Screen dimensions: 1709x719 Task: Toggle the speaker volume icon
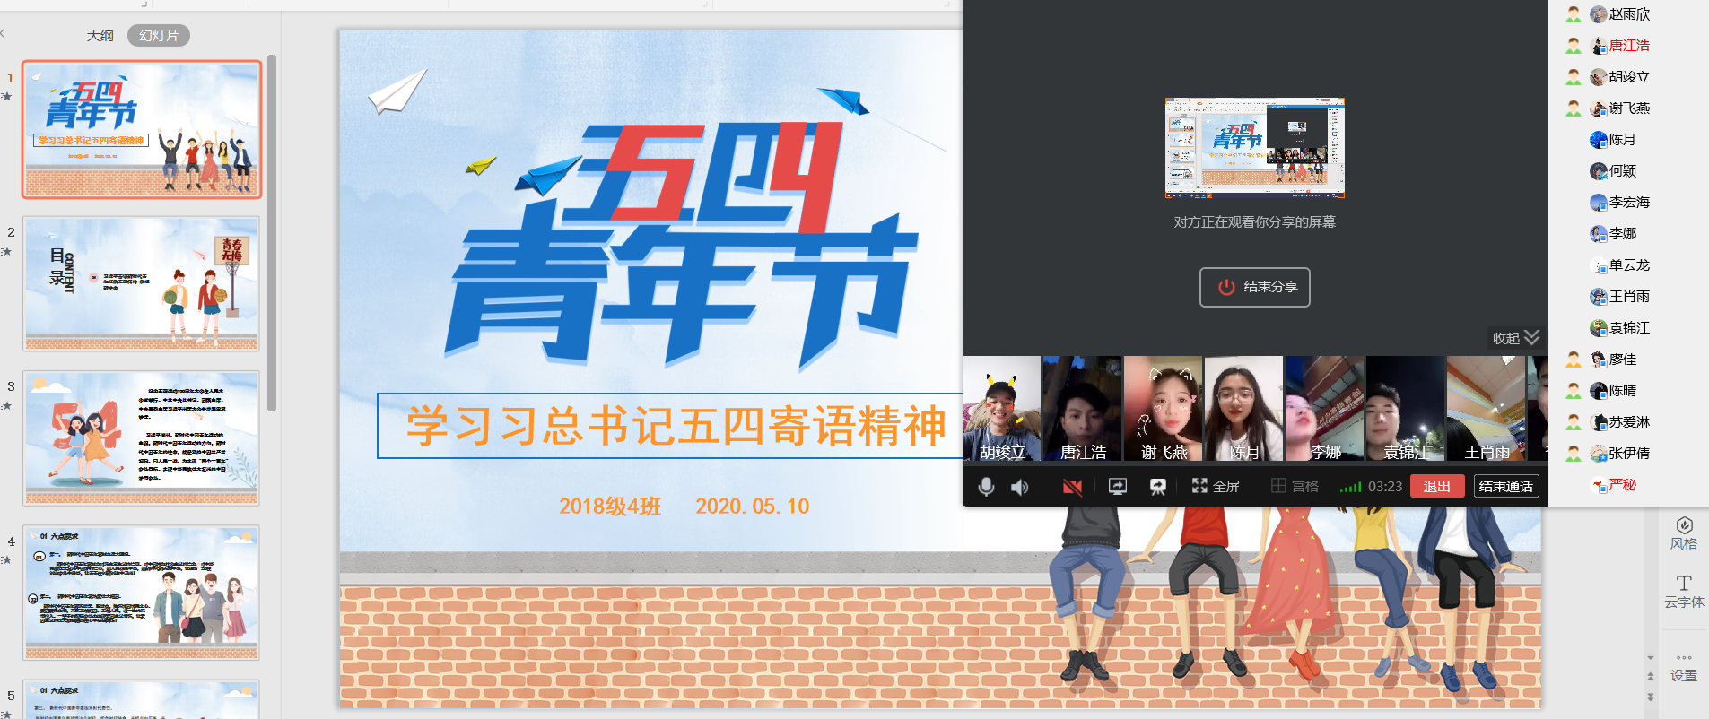pos(1020,487)
